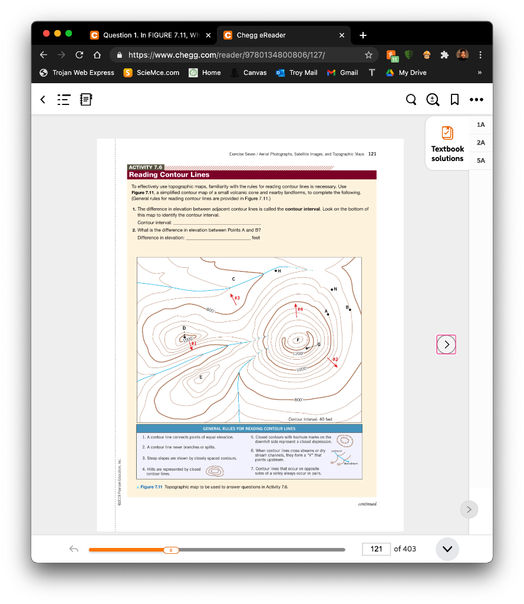
Task: Open the page jump down chevron
Action: tap(447, 549)
